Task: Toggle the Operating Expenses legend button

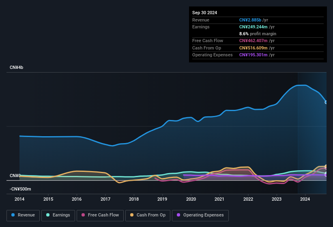Action: 200,215
